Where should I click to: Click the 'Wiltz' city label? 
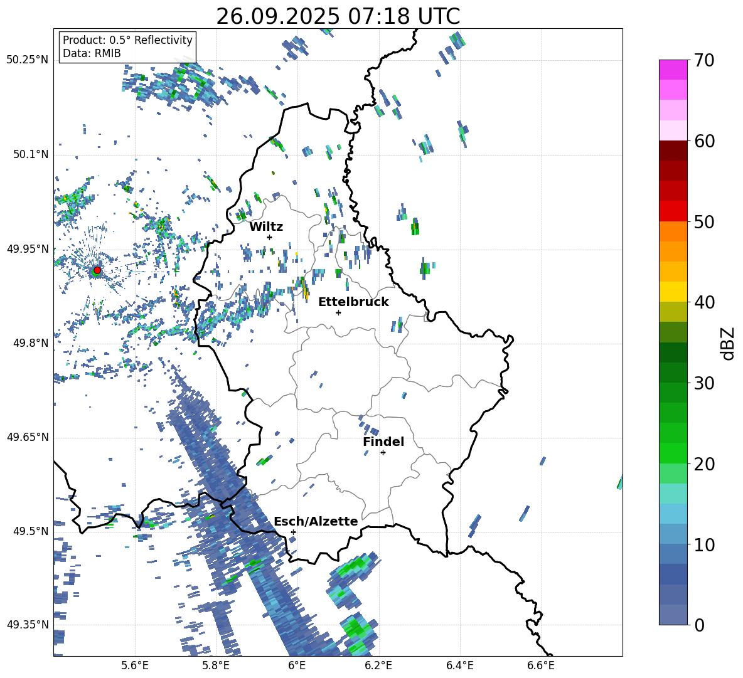[266, 227]
